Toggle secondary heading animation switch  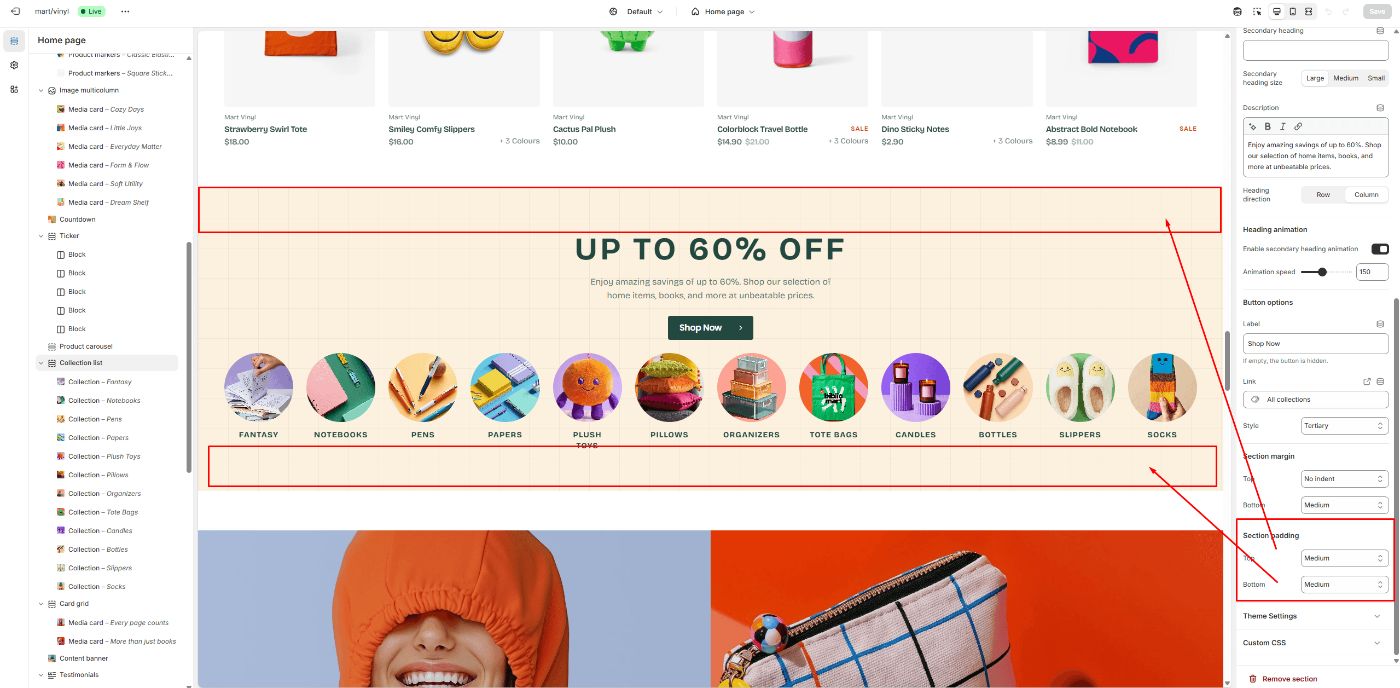coord(1380,249)
